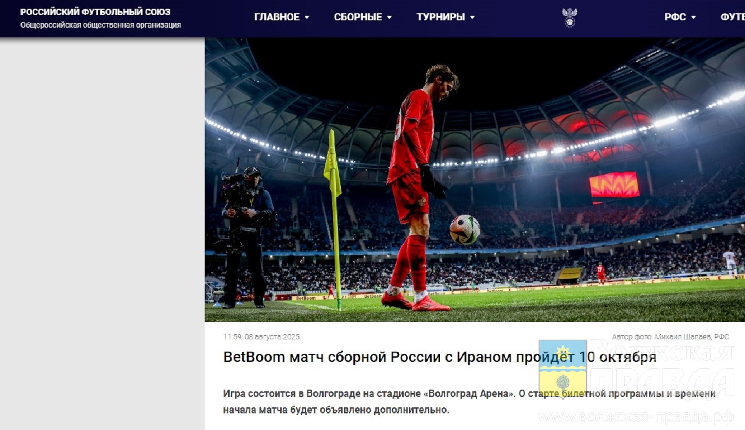The width and height of the screenshot is (745, 430).
Task: Expand the РФС dropdown arrow
Action: 693,17
